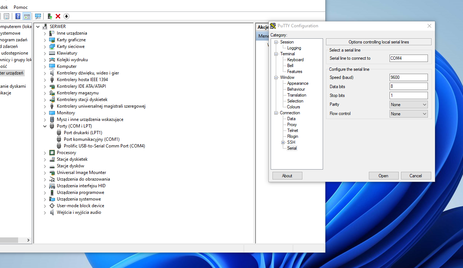Expand the Universal Image Mounter node

coord(45,173)
